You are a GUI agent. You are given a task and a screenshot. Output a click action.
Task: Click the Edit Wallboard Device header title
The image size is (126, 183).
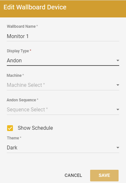(x=35, y=7)
